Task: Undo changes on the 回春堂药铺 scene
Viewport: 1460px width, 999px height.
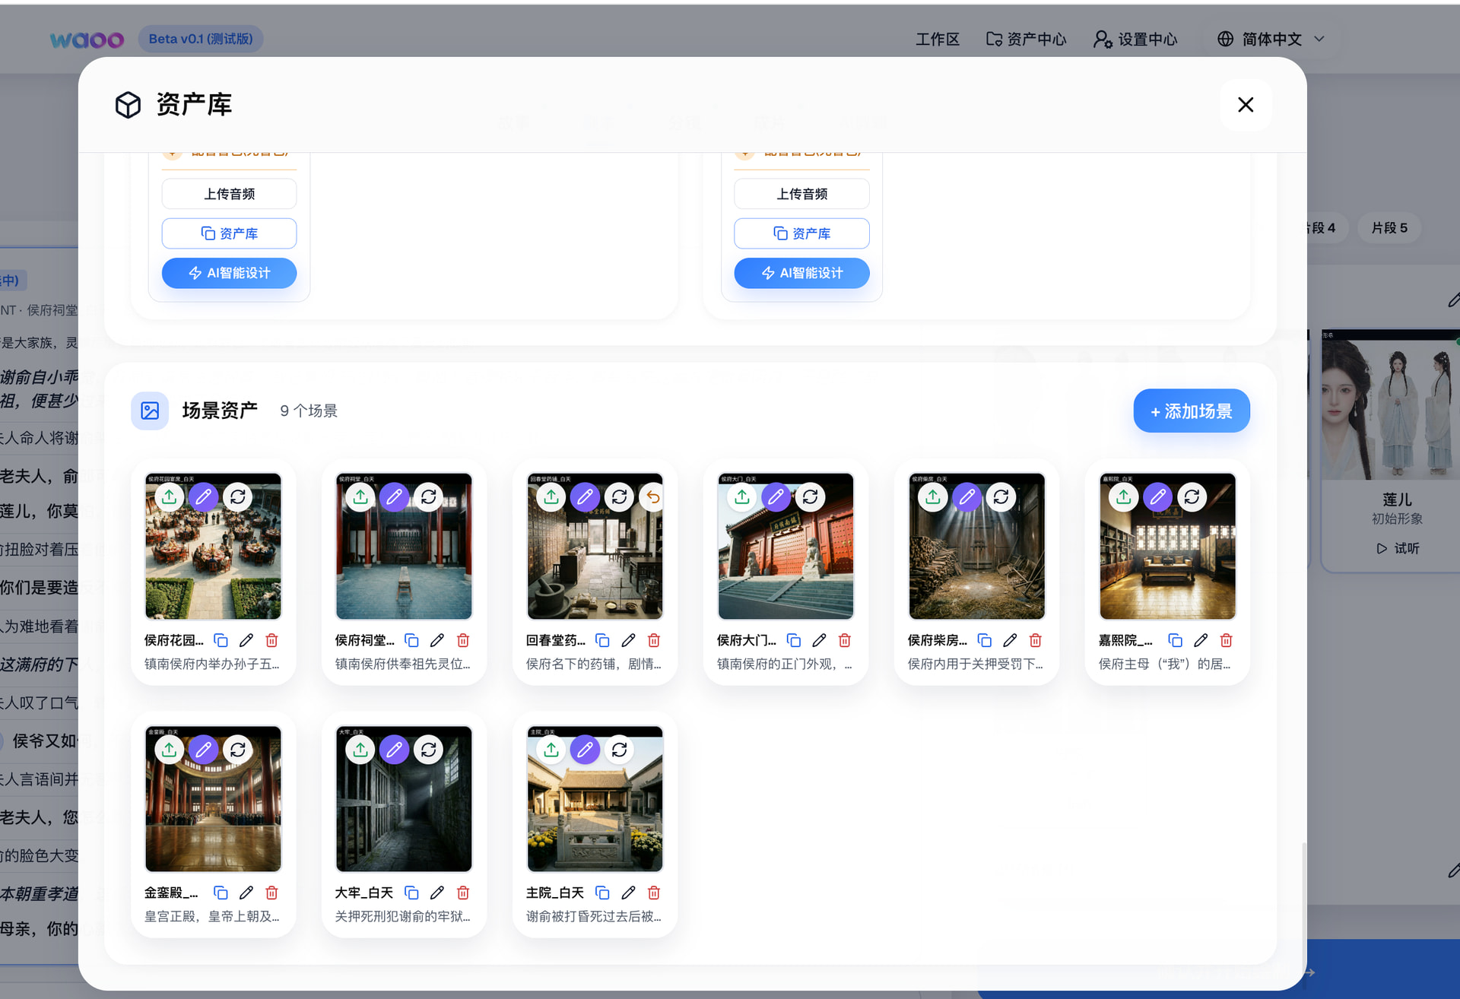Action: coord(652,496)
